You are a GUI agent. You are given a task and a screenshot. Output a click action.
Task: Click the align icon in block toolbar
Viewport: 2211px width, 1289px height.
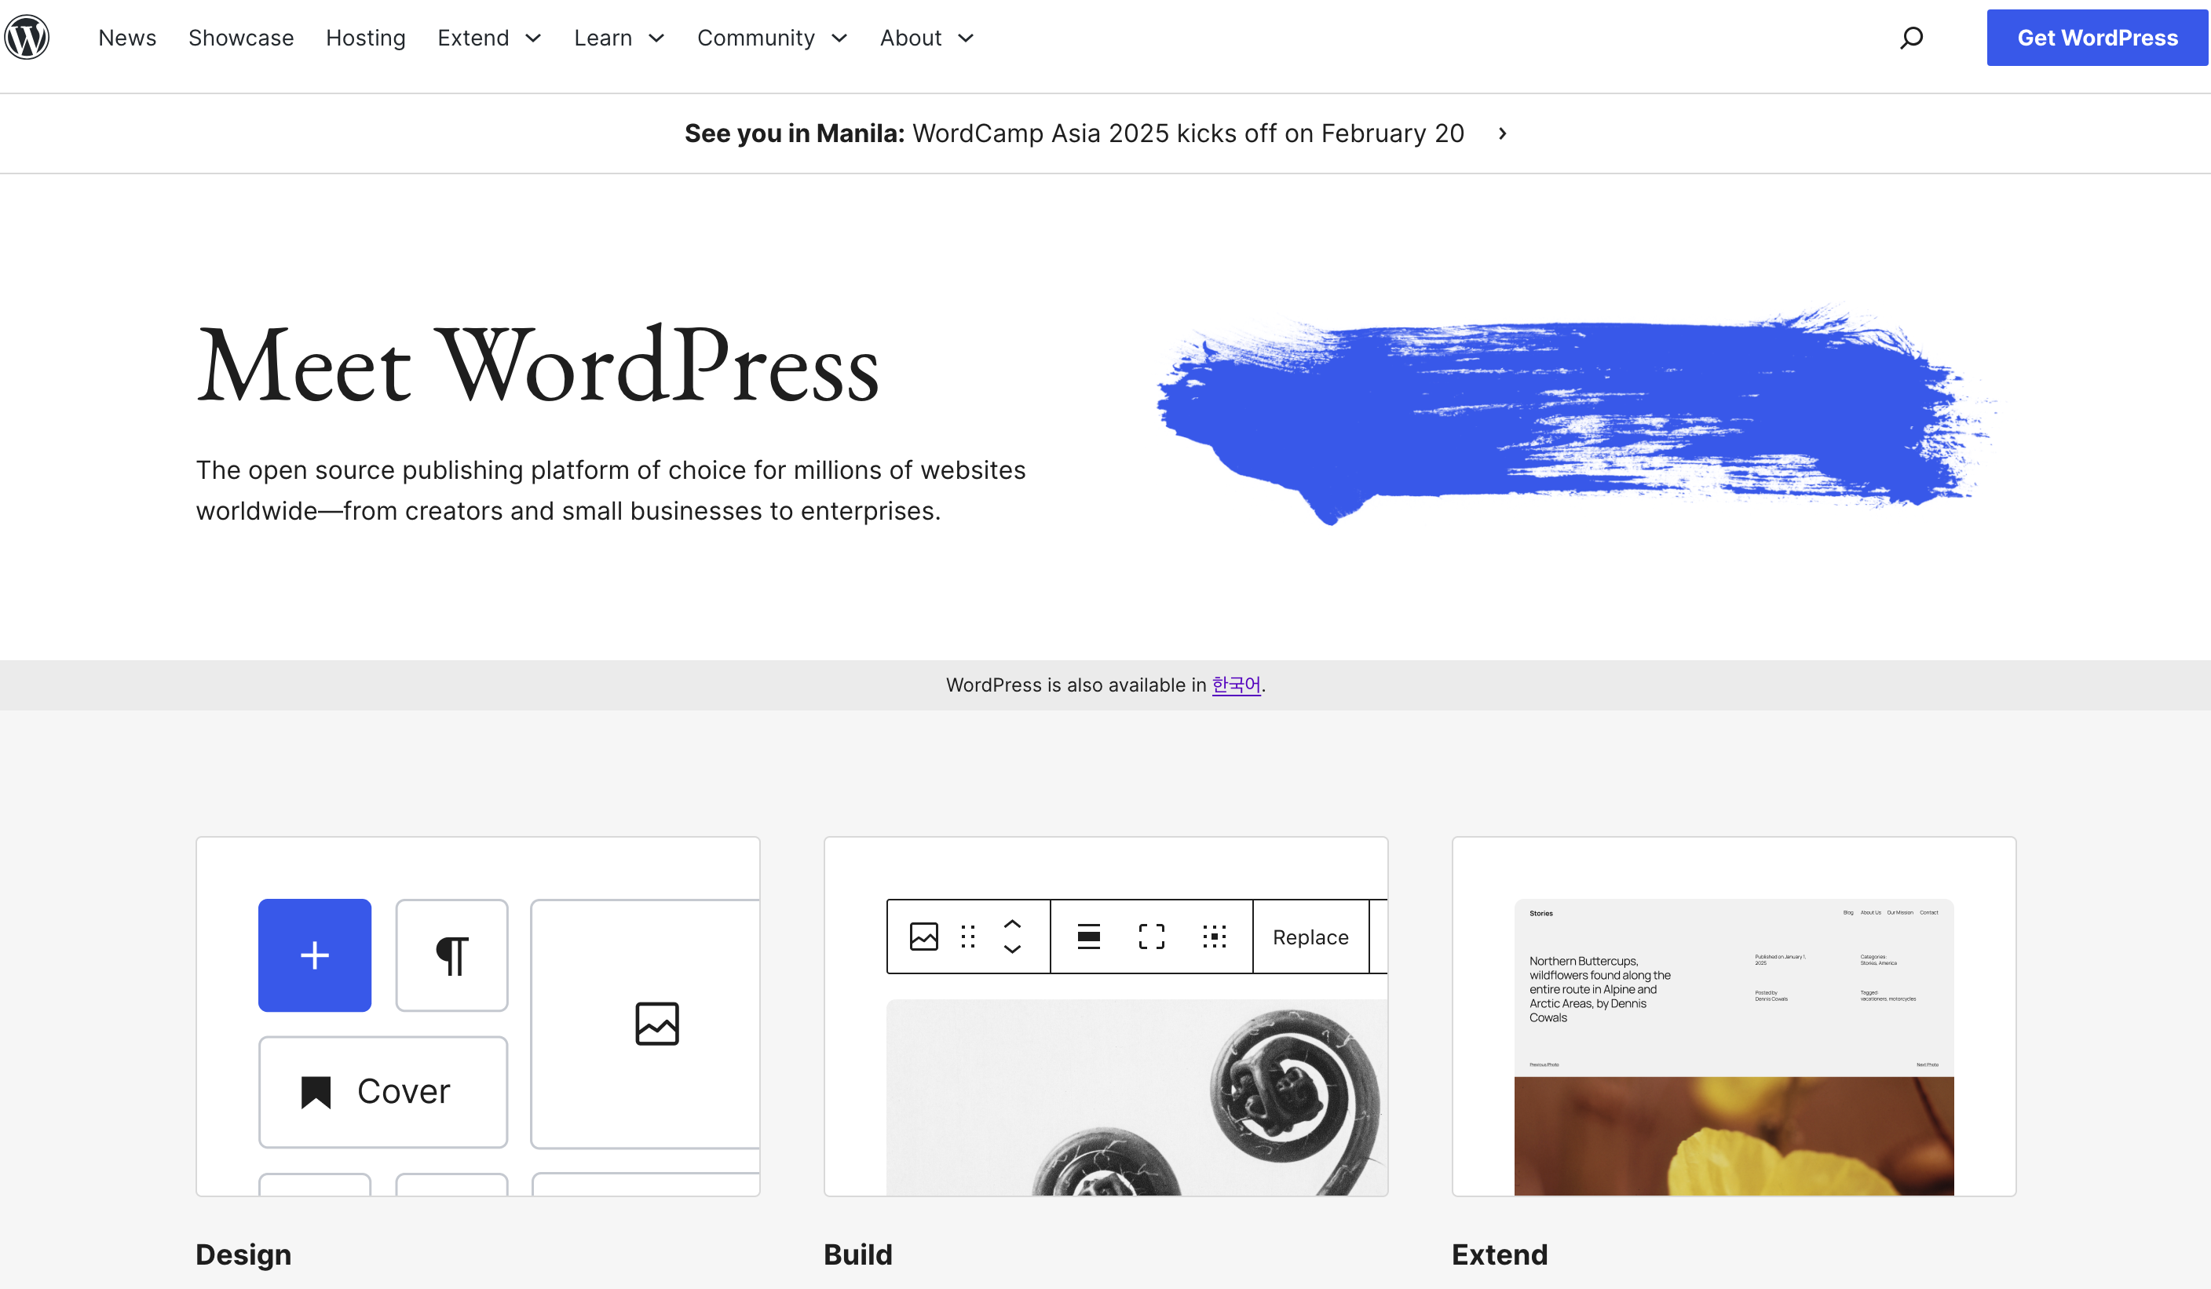[x=1088, y=937]
